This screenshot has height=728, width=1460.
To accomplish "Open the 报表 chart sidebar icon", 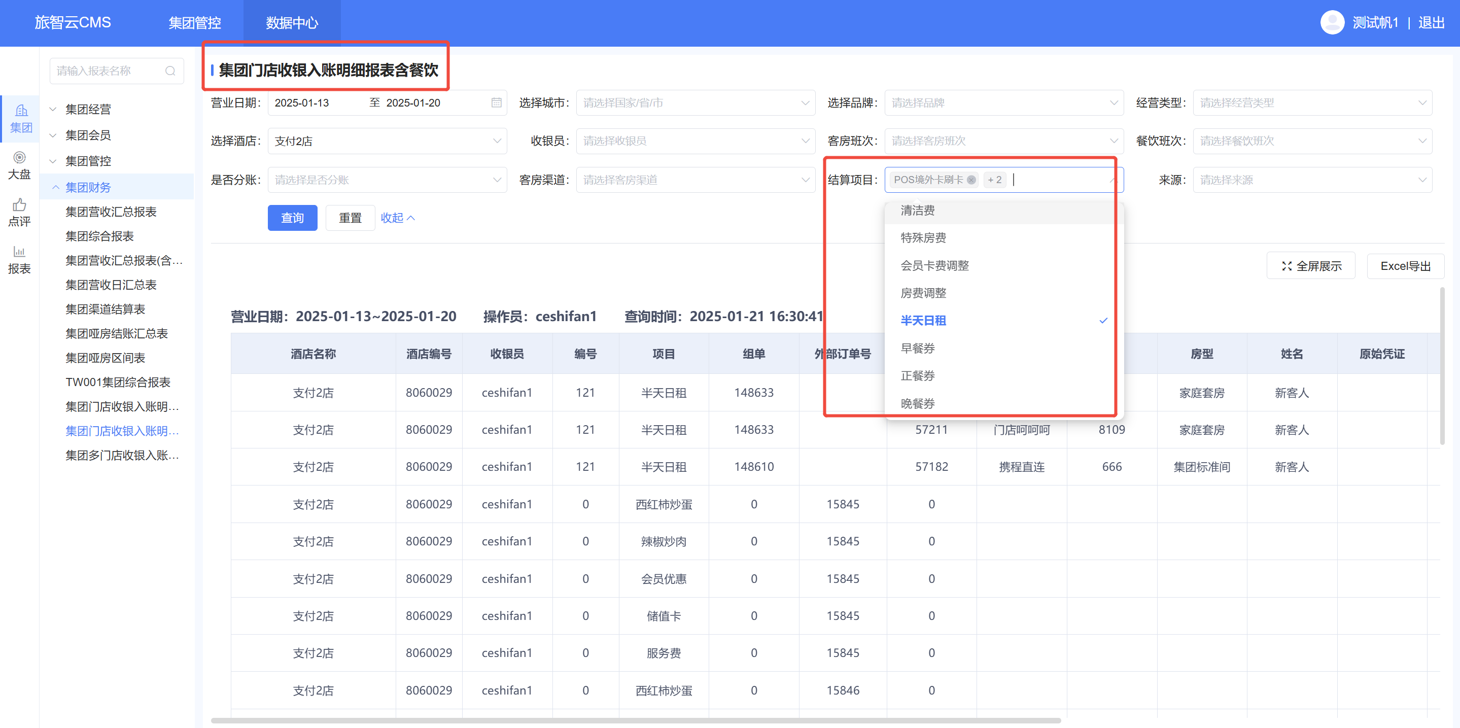I will click(x=19, y=260).
